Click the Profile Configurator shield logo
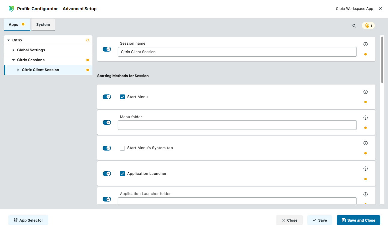 11,9
